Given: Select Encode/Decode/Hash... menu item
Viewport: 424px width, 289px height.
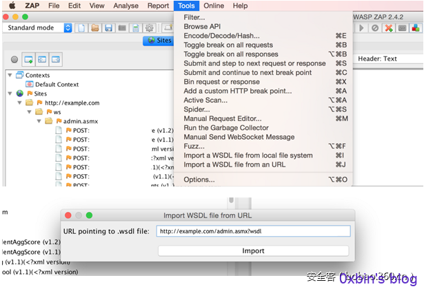Looking at the screenshot, I should [263, 36].
